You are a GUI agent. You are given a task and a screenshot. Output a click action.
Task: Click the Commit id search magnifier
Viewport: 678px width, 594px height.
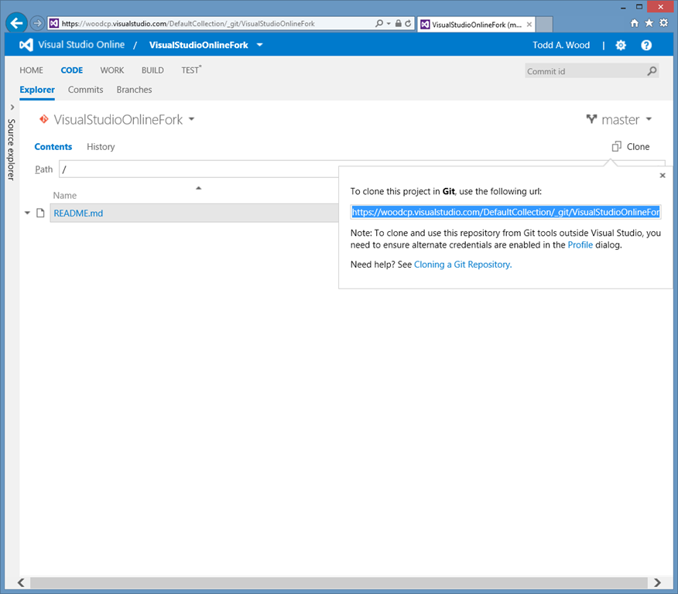pyautogui.click(x=652, y=71)
